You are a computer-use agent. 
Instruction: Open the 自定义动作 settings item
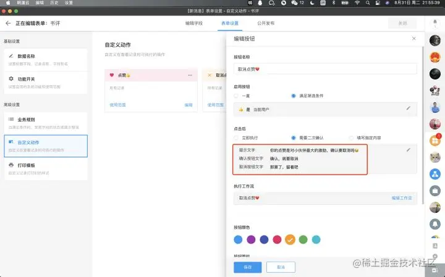click(x=46, y=146)
